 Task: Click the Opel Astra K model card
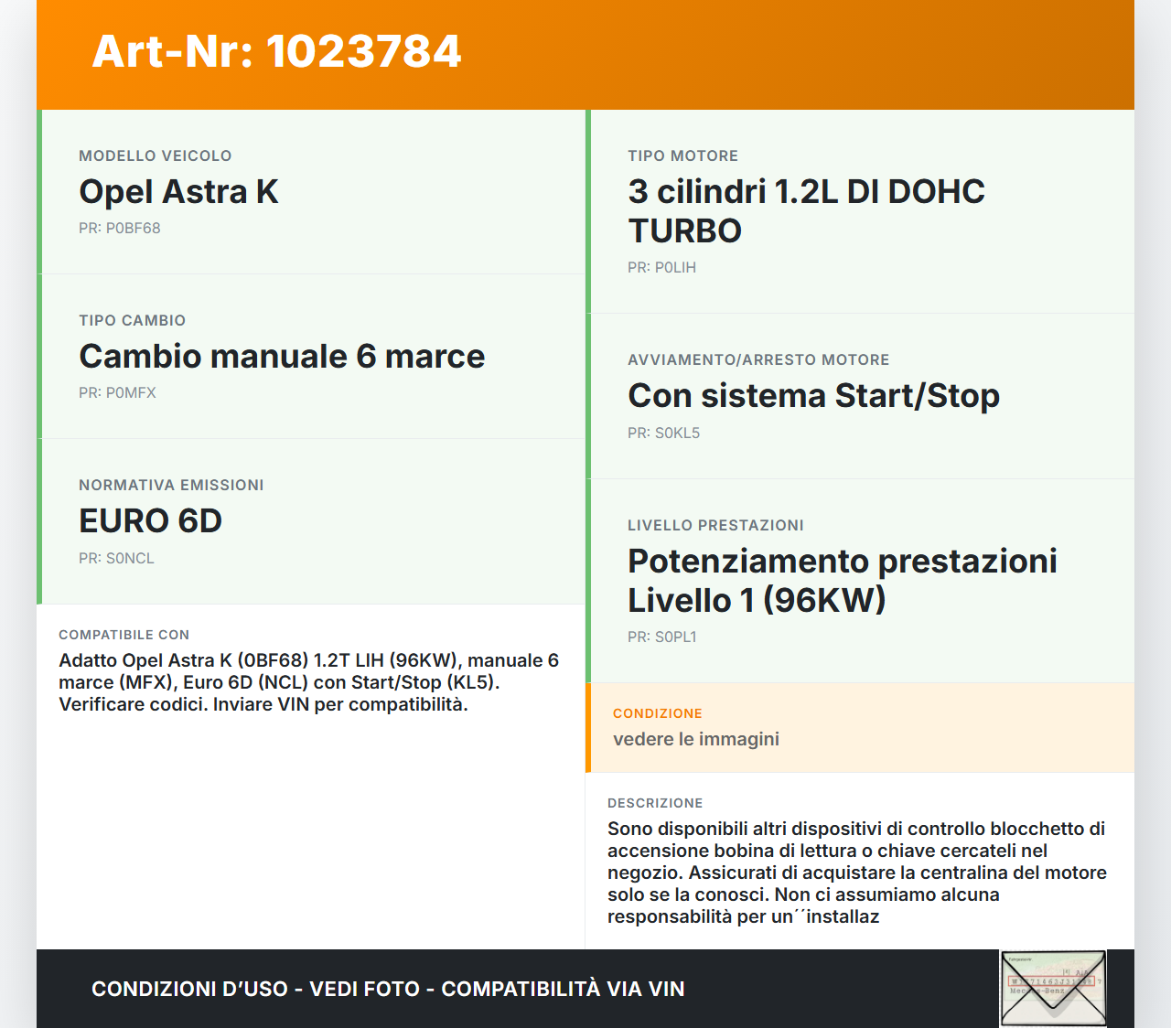pos(178,192)
